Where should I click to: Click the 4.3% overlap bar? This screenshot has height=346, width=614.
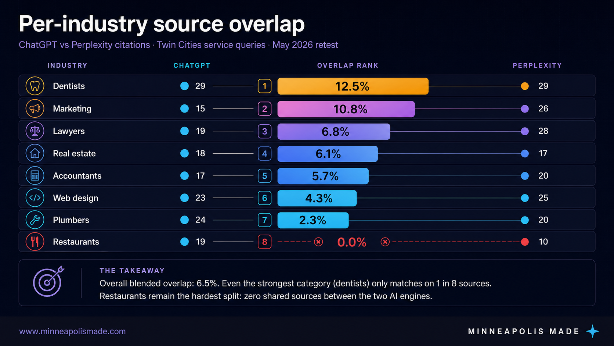pos(317,198)
